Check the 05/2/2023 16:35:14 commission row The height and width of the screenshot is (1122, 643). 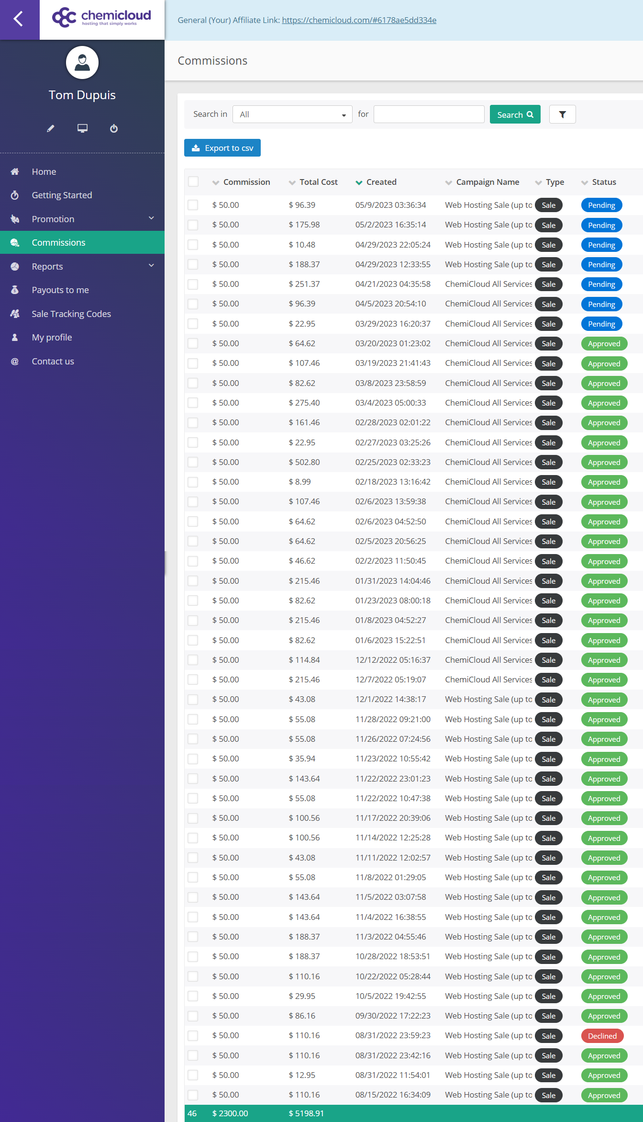[x=193, y=225]
